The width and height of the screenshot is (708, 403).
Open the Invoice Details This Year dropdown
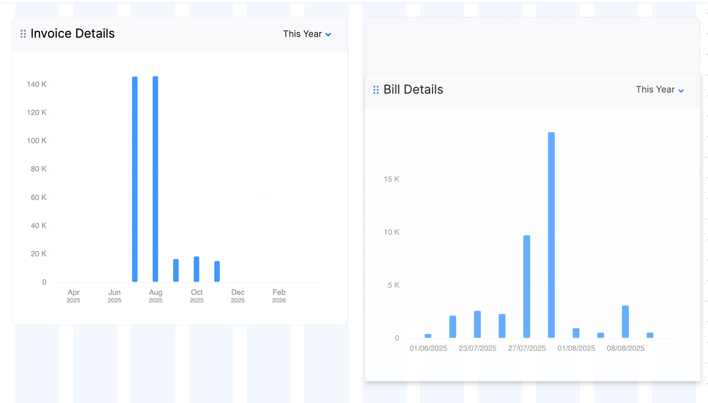click(307, 34)
